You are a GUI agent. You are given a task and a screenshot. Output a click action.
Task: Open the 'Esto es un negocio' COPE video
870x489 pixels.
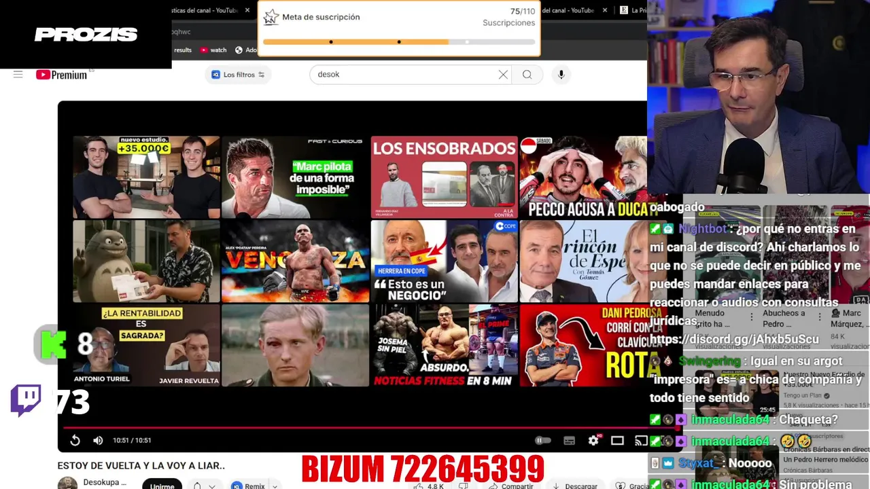[444, 261]
